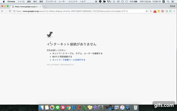
Task: Close the google.co.jp tab
Action: [x=40, y=7]
